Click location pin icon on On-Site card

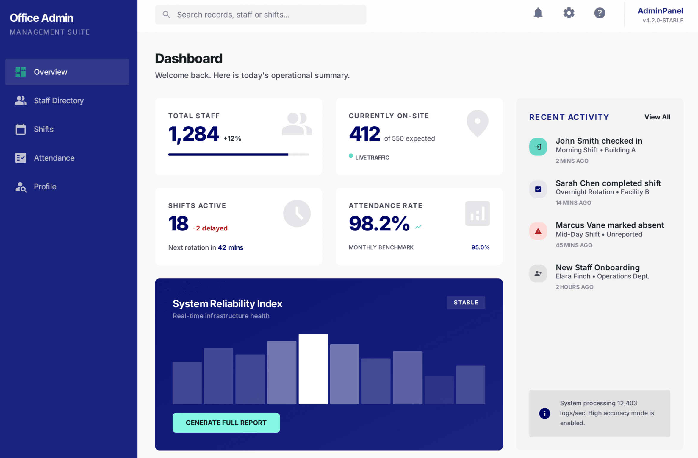coord(477,123)
